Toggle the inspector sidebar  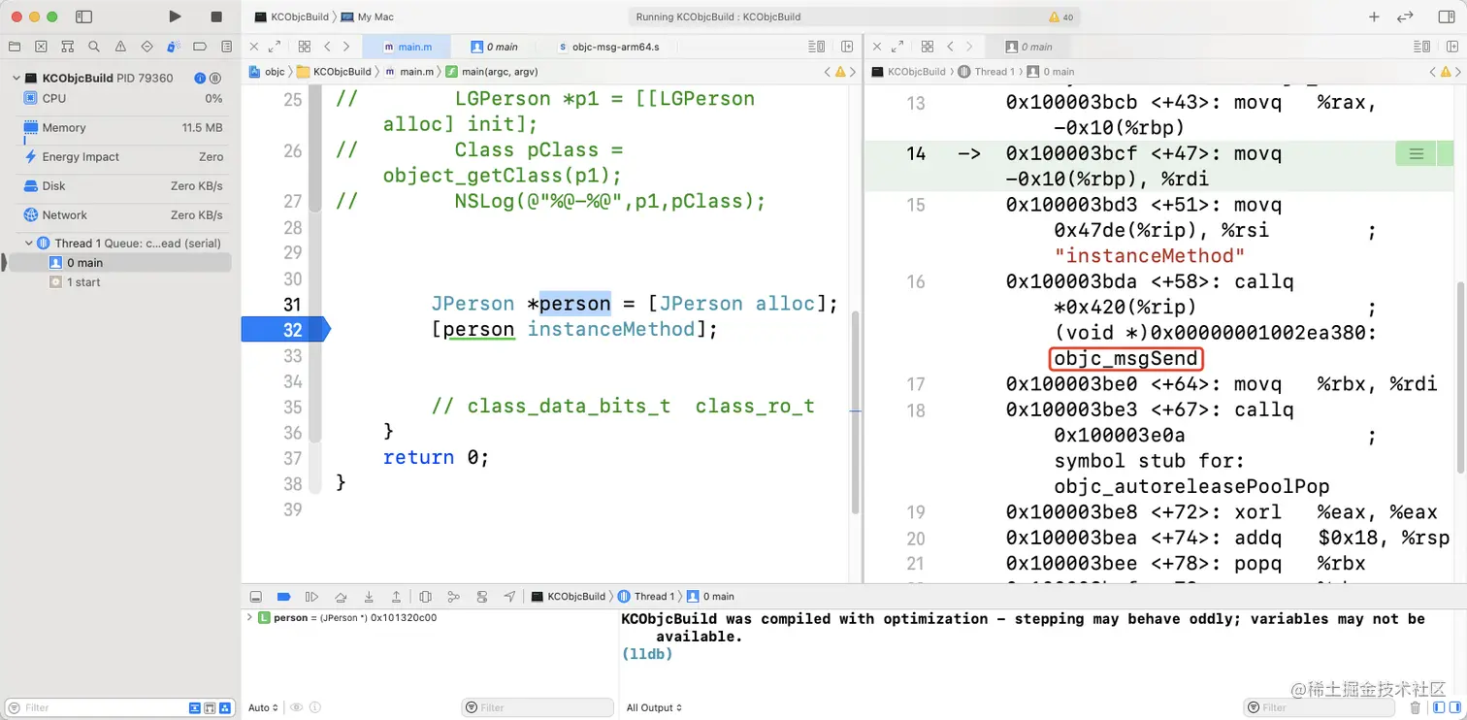point(1446,16)
